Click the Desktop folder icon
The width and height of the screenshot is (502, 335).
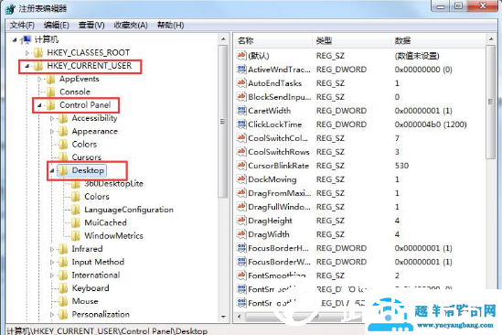[63, 170]
